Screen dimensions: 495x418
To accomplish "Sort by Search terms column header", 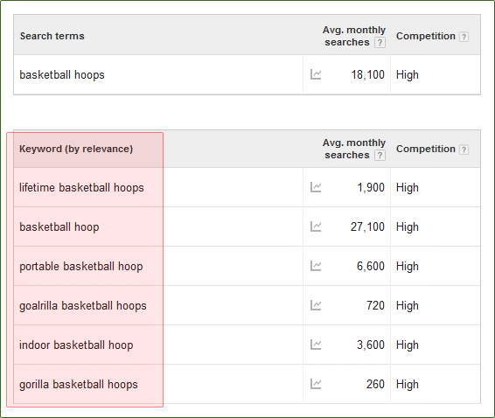I will pos(52,36).
